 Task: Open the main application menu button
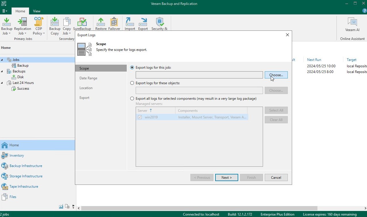point(5,11)
